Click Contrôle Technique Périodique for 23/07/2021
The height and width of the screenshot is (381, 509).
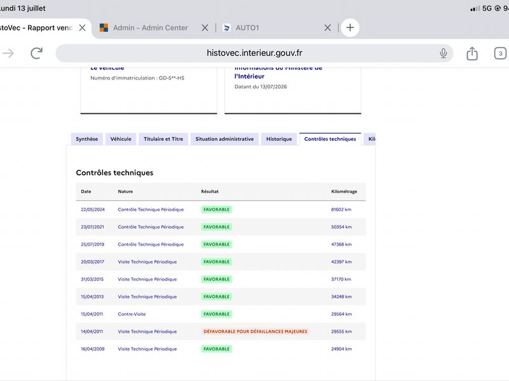[151, 227]
